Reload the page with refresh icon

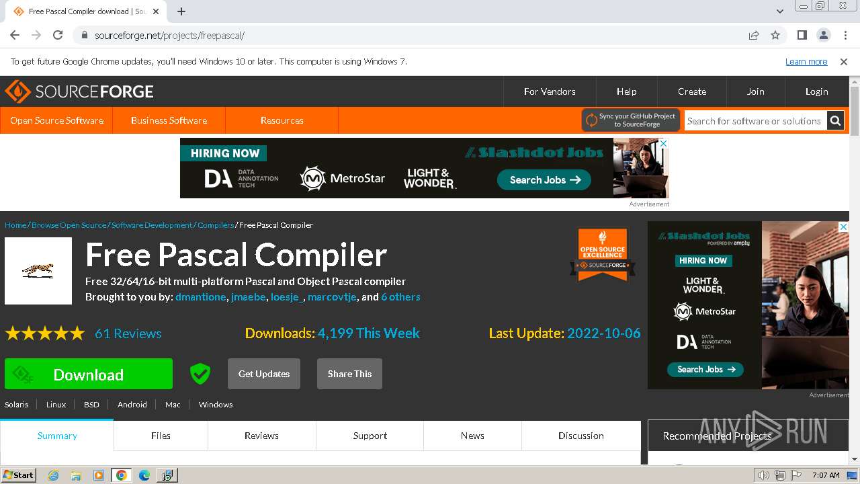[x=58, y=35]
